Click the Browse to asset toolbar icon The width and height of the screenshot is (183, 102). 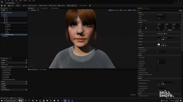point(5,6)
